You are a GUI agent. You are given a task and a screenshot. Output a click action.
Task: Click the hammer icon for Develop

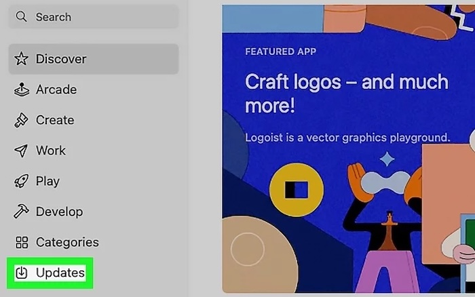pos(22,212)
